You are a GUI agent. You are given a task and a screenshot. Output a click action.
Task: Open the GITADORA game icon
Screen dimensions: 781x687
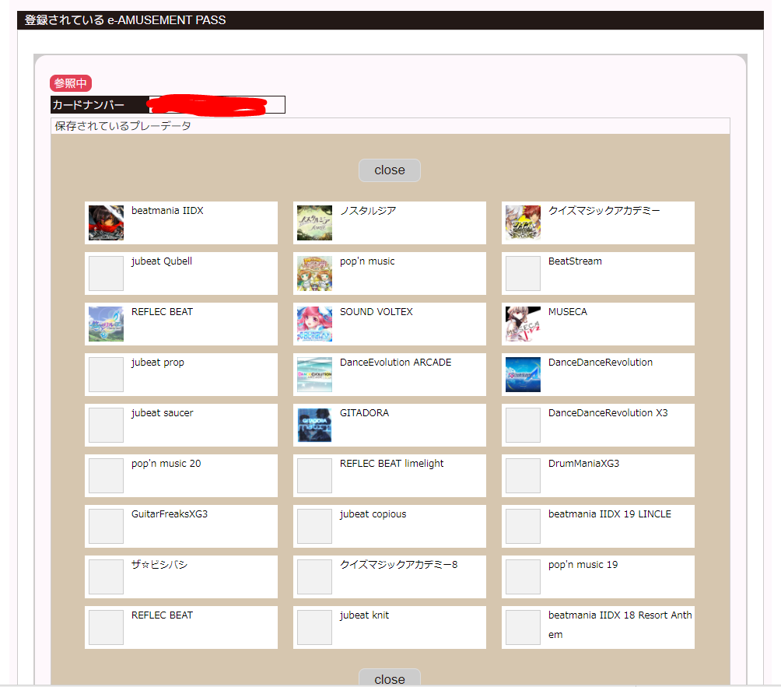314,426
